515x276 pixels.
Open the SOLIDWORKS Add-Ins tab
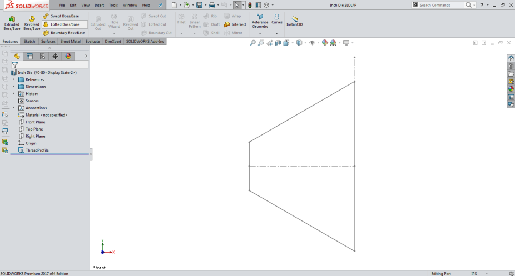145,41
